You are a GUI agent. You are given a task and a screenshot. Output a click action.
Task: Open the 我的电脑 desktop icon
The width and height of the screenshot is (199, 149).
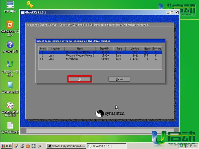(10, 5)
